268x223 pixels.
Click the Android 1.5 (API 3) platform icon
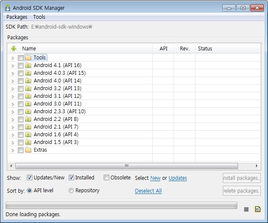[28, 142]
